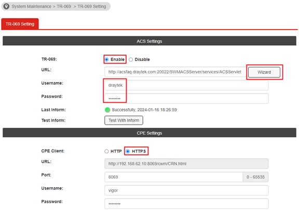
Task: Select the TR-069 Enable radio button
Action: [x=107, y=59]
